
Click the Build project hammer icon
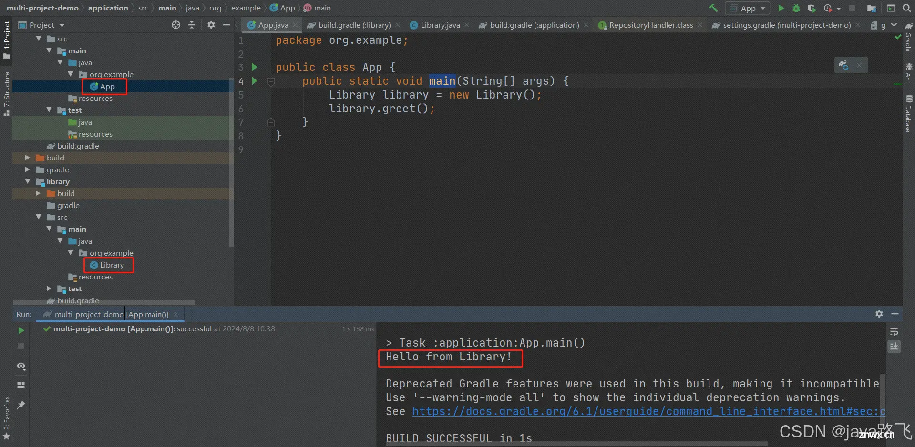point(713,8)
